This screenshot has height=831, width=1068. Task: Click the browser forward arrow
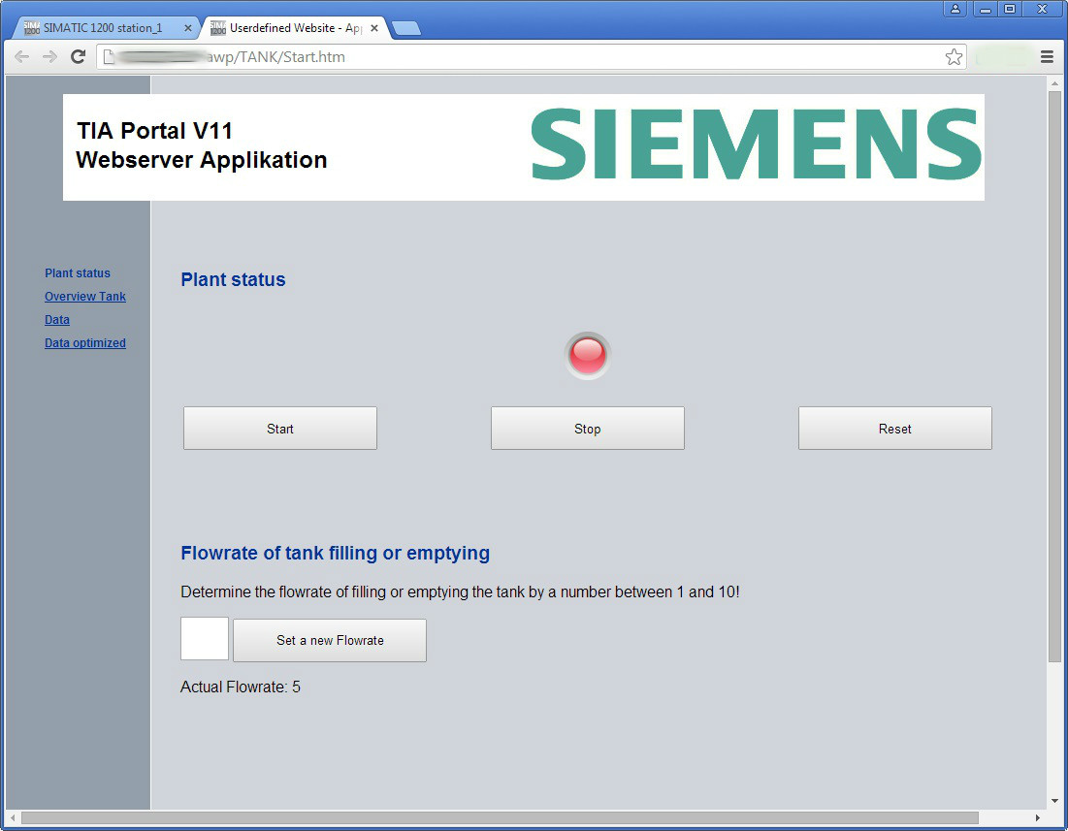[x=49, y=57]
